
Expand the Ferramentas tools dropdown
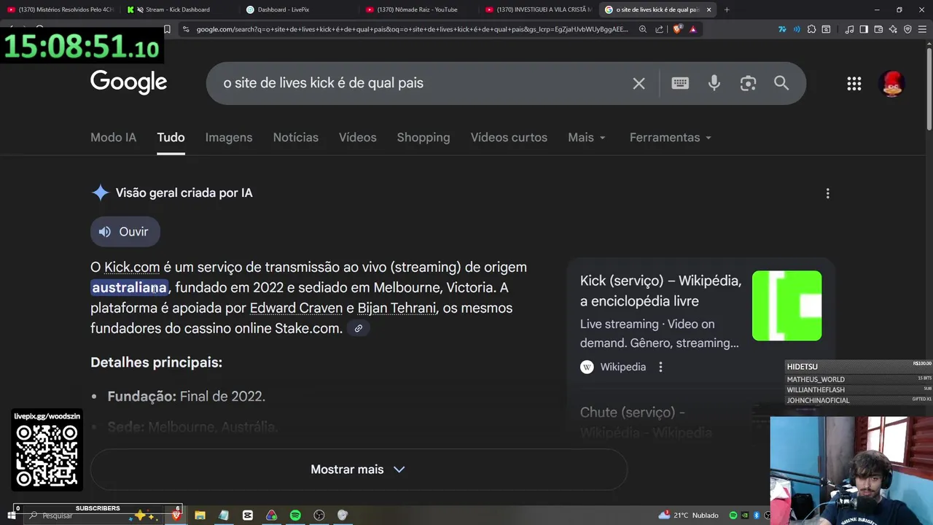point(671,137)
